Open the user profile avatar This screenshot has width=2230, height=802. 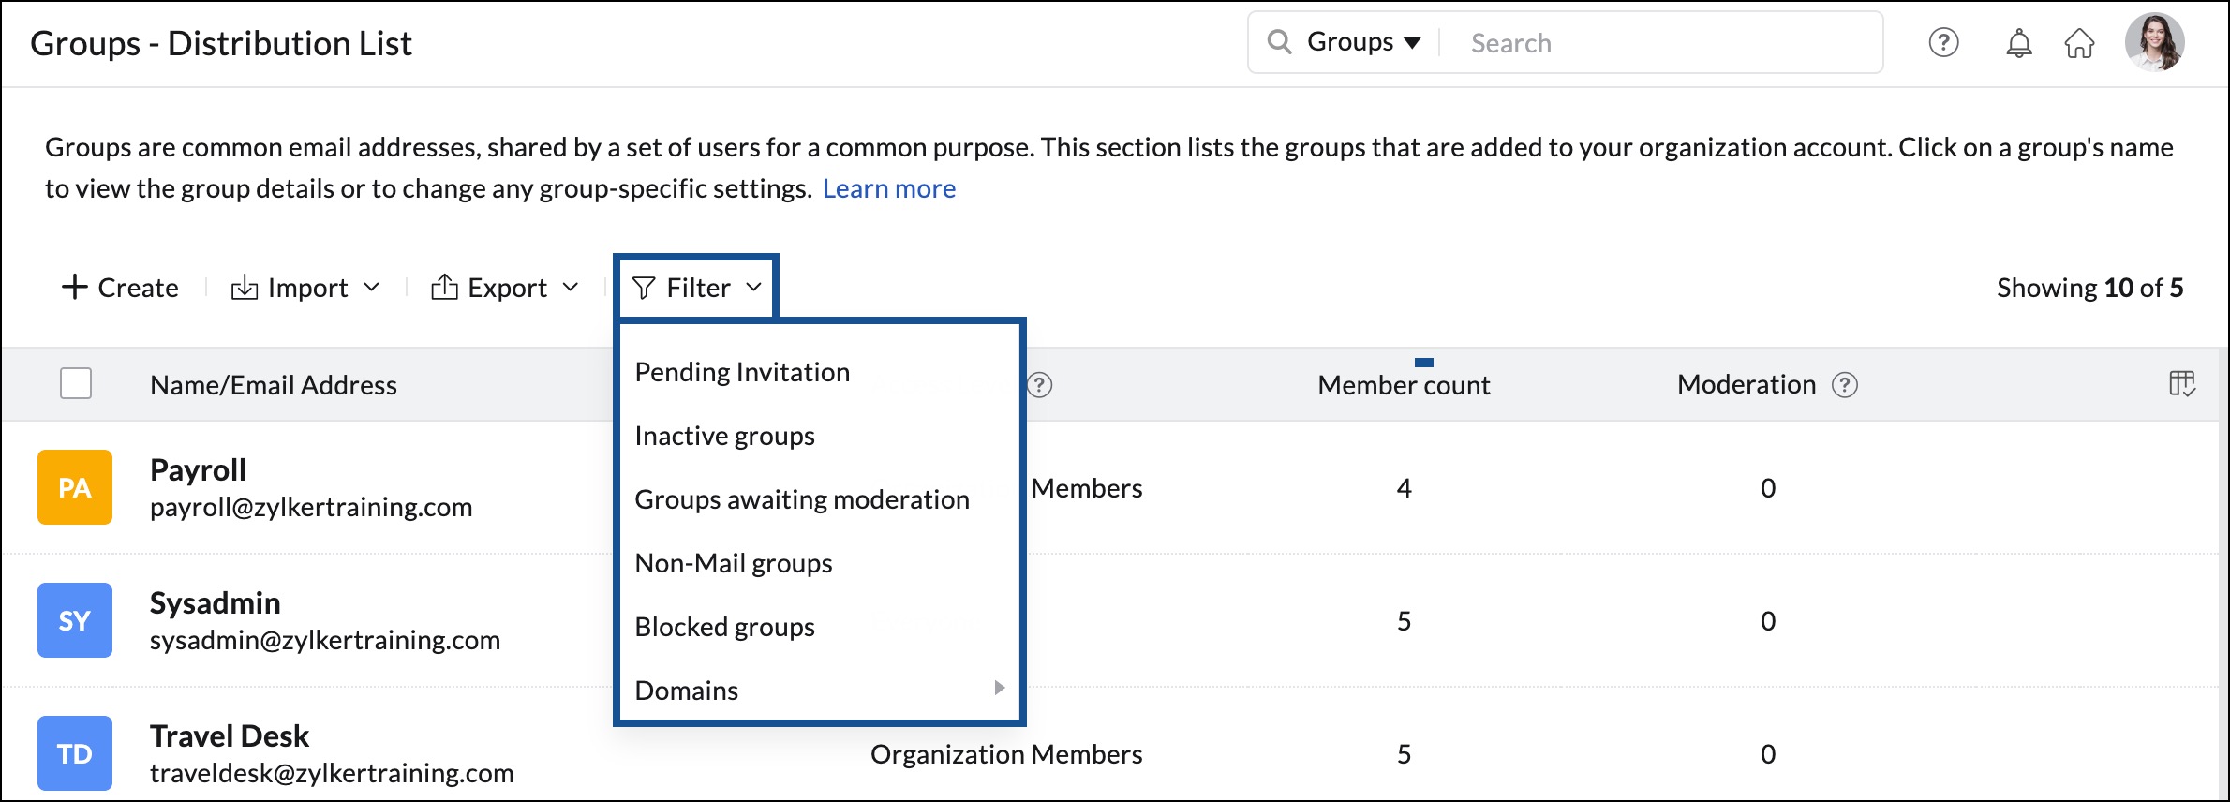pyautogui.click(x=2154, y=42)
